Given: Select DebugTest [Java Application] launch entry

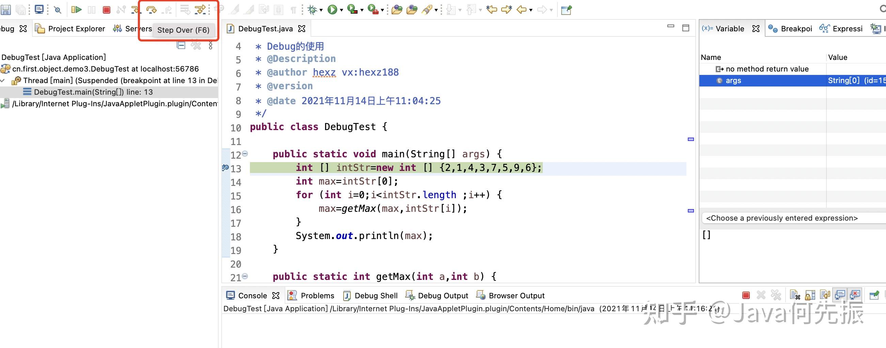Looking at the screenshot, I should click(x=54, y=57).
